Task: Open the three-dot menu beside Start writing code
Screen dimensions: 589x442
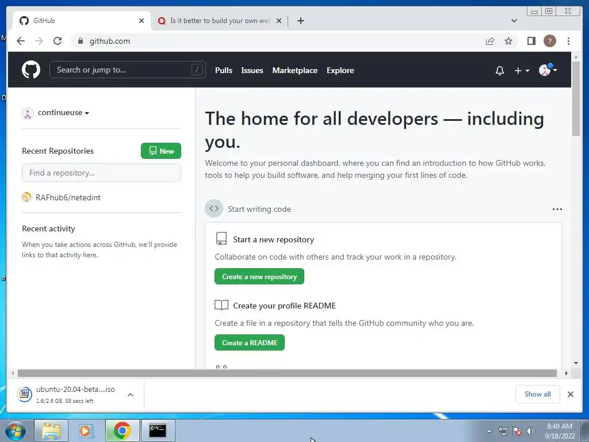Action: 557,209
